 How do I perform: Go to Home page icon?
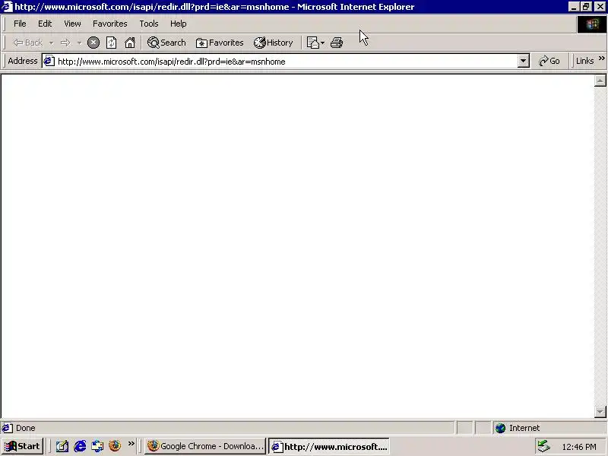tap(130, 43)
